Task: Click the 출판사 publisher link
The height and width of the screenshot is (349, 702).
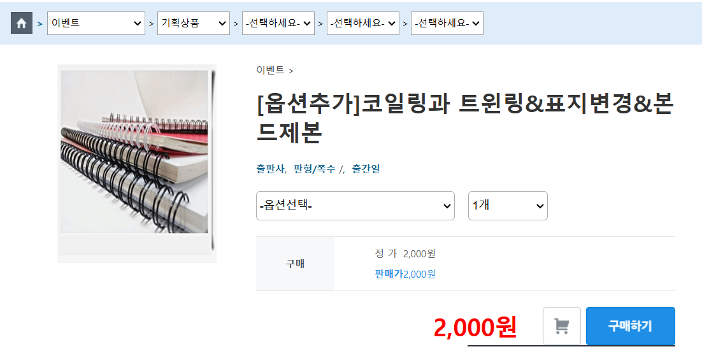Action: pyautogui.click(x=270, y=169)
